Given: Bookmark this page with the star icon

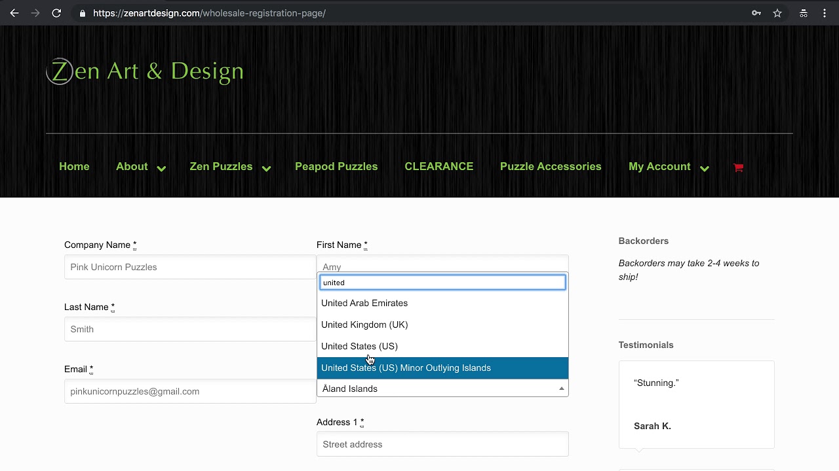Looking at the screenshot, I should [x=777, y=13].
